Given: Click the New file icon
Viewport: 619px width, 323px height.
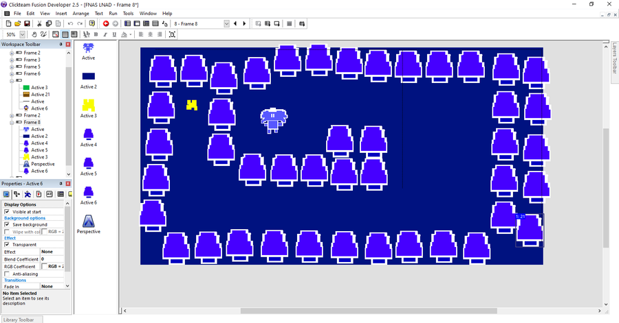Looking at the screenshot, I should [x=9, y=23].
